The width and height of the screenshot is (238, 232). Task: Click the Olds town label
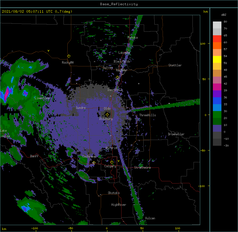point(107,109)
